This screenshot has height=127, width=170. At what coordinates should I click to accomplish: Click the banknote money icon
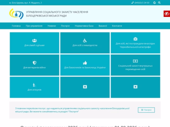click(x=135, y=61)
